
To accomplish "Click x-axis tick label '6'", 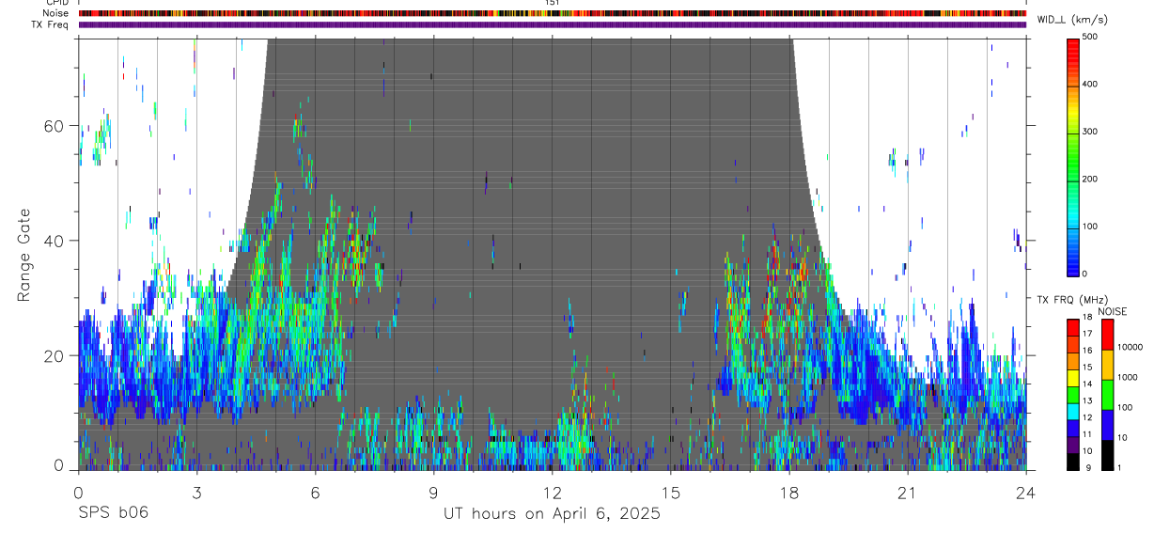I will (x=315, y=492).
